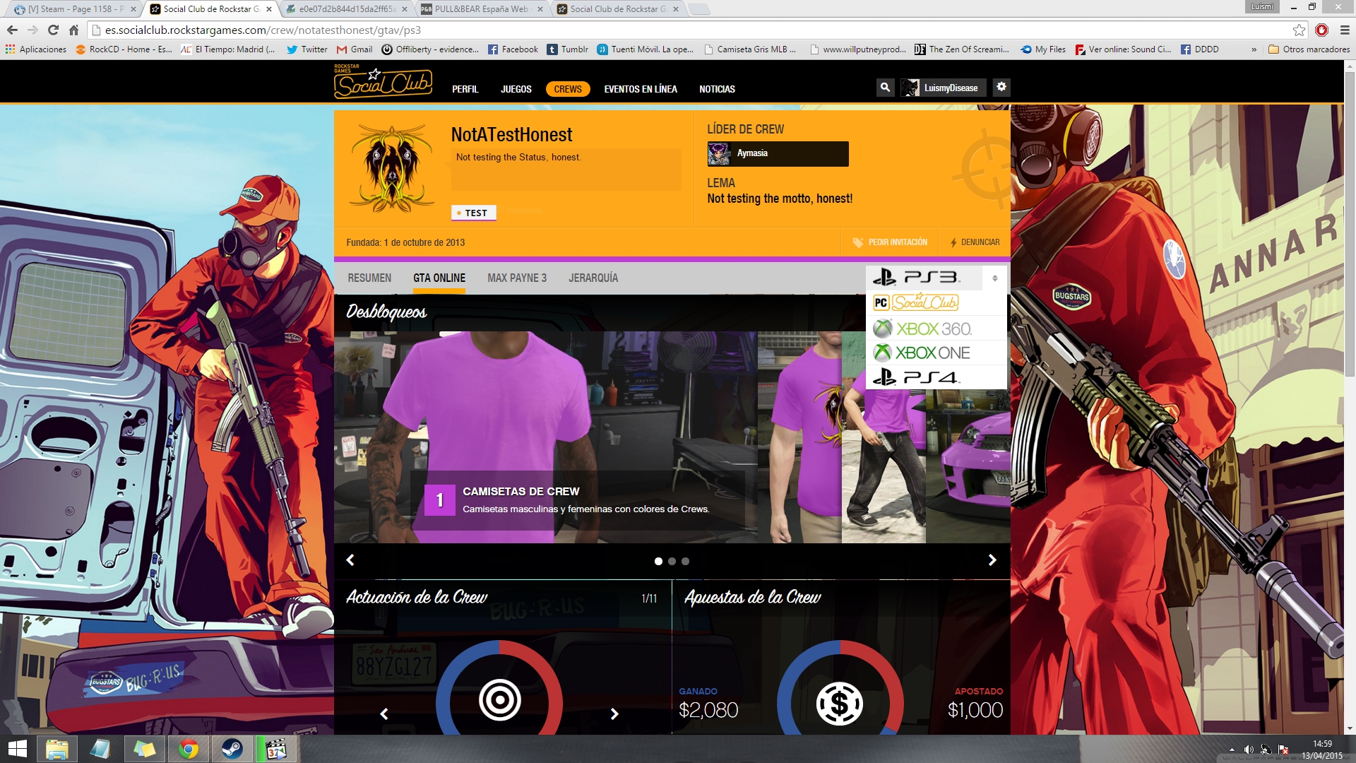Open Steam from the Windows taskbar
The height and width of the screenshot is (763, 1356).
pyautogui.click(x=232, y=749)
